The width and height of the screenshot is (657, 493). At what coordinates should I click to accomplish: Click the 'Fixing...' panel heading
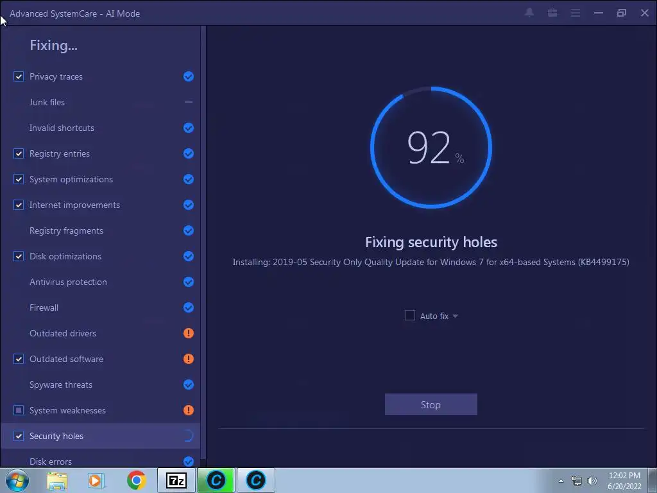(53, 46)
